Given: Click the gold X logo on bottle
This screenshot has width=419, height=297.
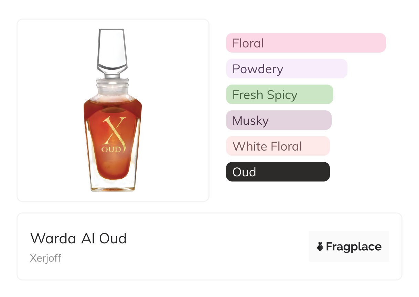Looking at the screenshot, I should click(x=114, y=131).
